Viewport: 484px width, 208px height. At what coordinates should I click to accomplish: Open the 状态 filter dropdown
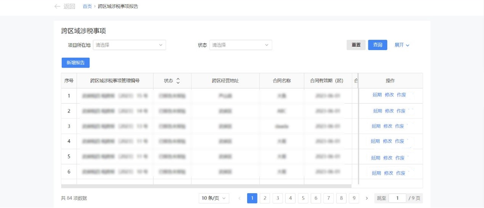(240, 45)
